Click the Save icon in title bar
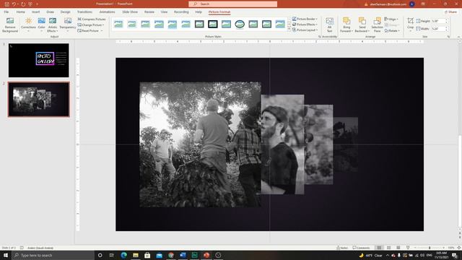 6,4
